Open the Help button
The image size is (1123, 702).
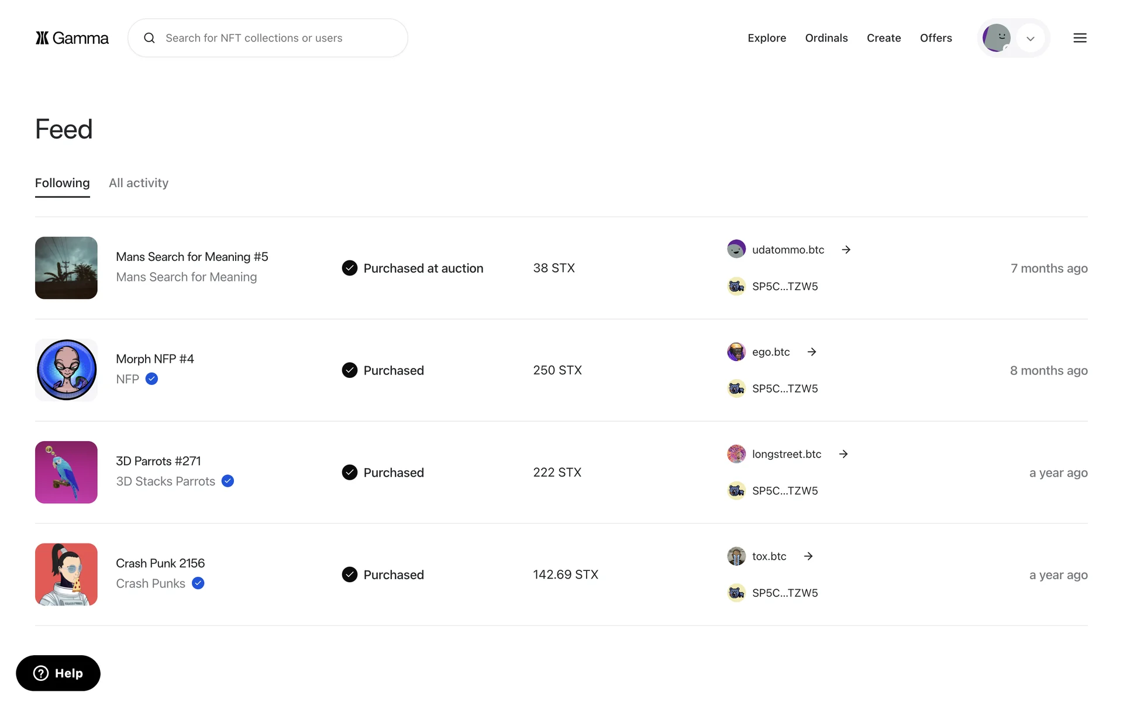58,673
